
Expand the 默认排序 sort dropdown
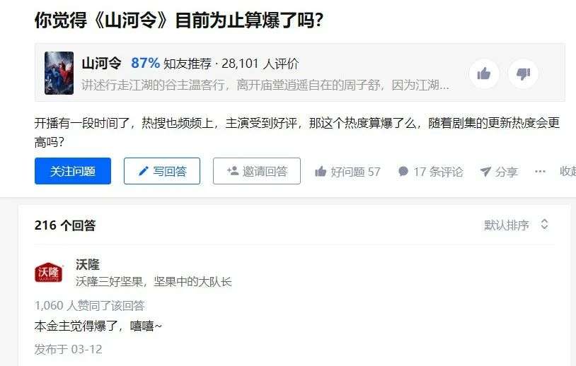[x=517, y=225]
